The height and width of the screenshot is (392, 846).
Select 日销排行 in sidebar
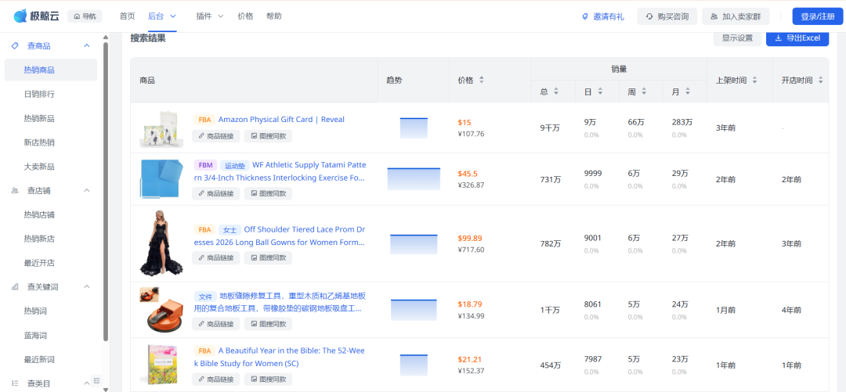tap(39, 94)
